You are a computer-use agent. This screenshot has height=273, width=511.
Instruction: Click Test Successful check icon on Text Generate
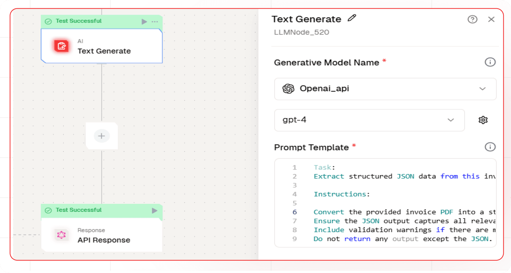(48, 21)
